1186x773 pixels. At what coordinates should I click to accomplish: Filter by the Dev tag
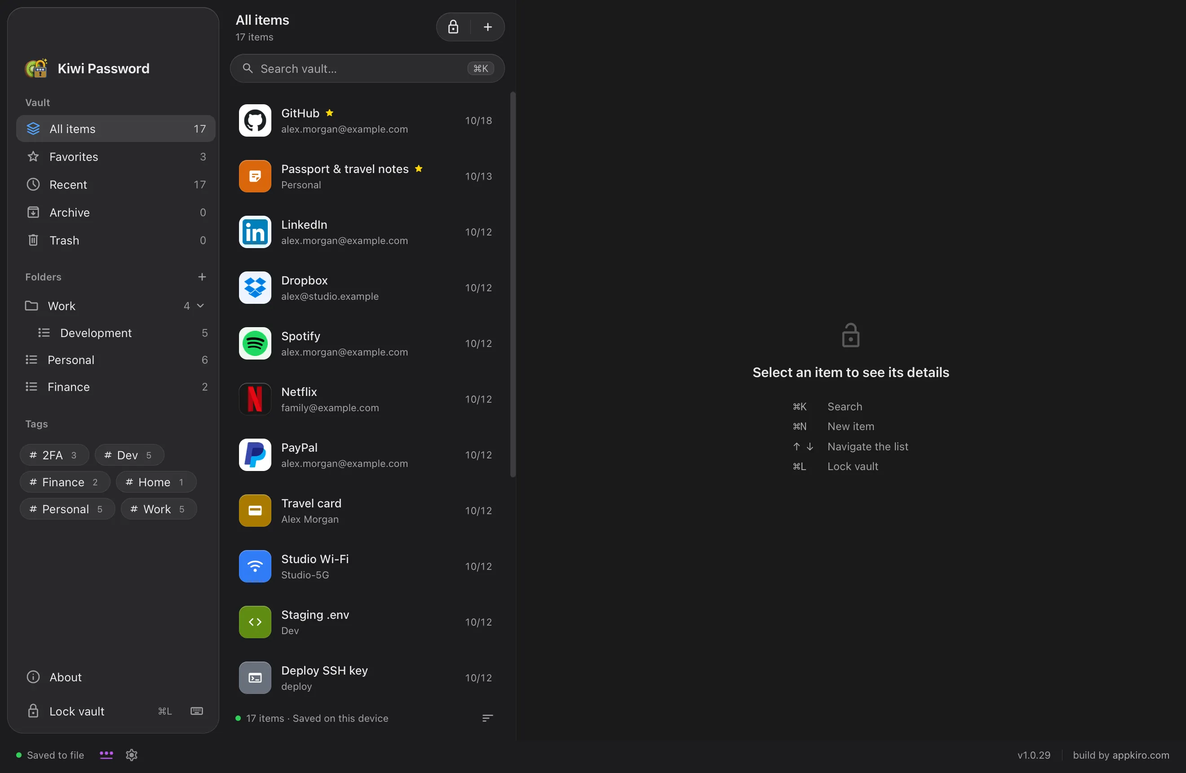point(129,455)
